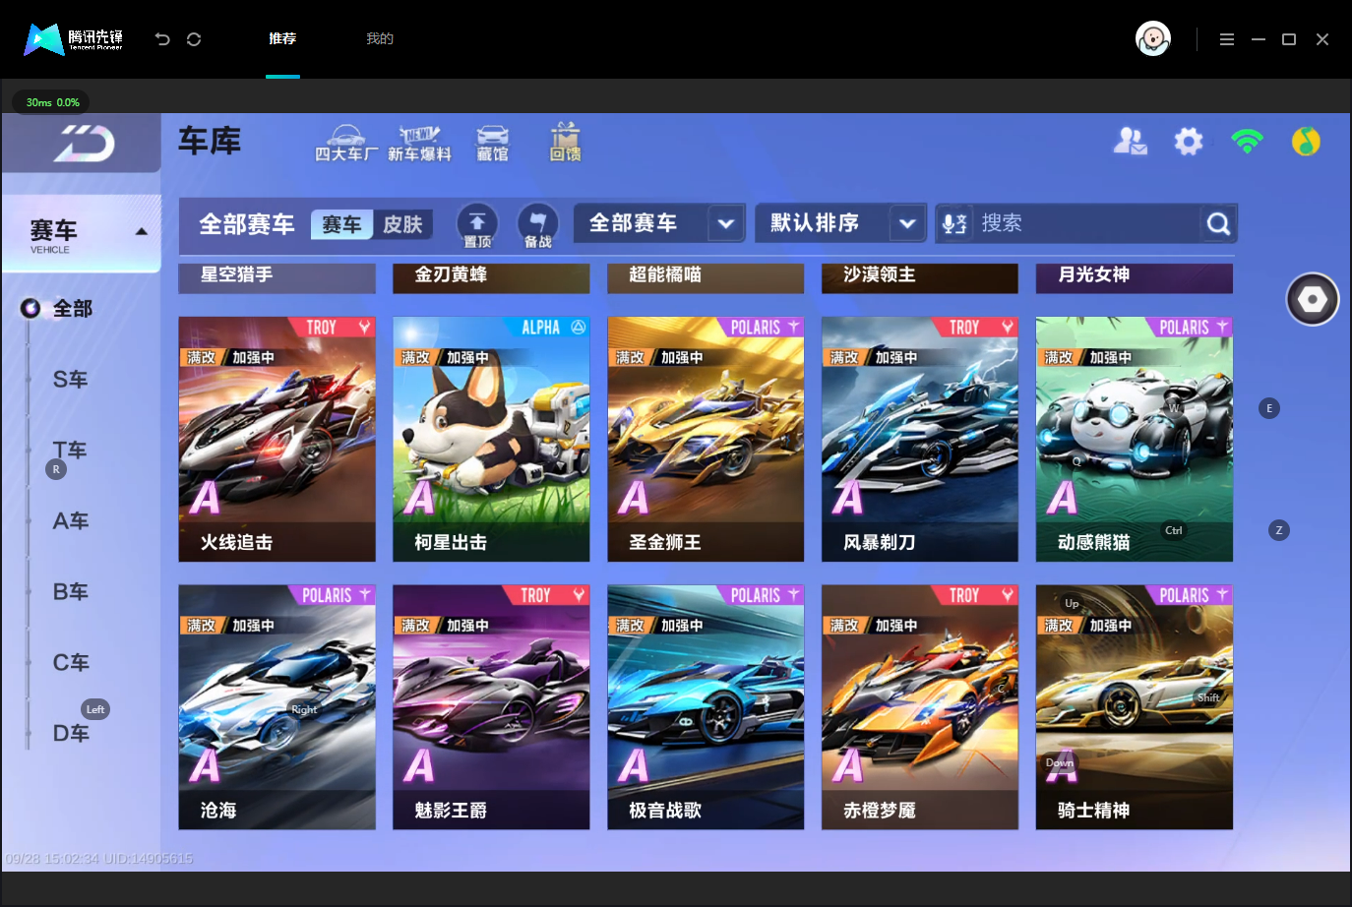The height and width of the screenshot is (907, 1352).
Task: Select the 全部 category radio in sidebar
Action: click(x=31, y=309)
